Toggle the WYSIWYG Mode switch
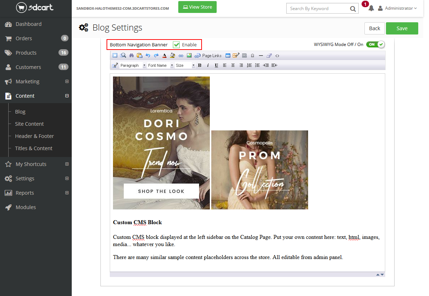The image size is (429, 296). (x=375, y=45)
